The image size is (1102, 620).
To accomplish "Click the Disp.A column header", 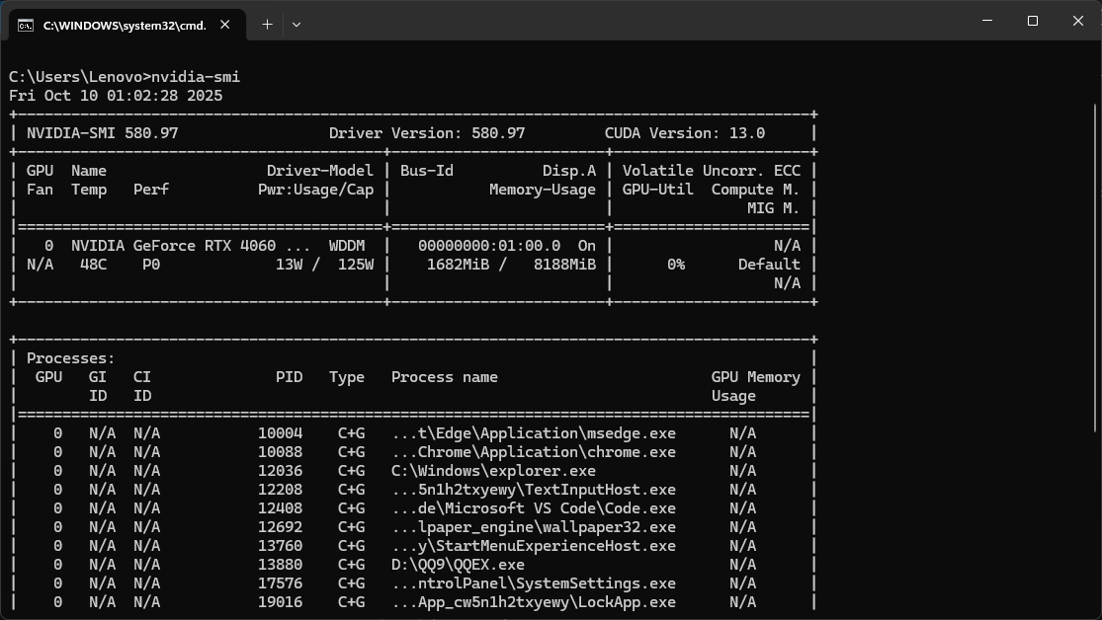I will pyautogui.click(x=569, y=171).
